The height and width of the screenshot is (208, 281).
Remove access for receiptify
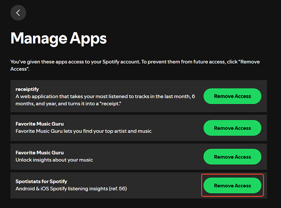[232, 96]
